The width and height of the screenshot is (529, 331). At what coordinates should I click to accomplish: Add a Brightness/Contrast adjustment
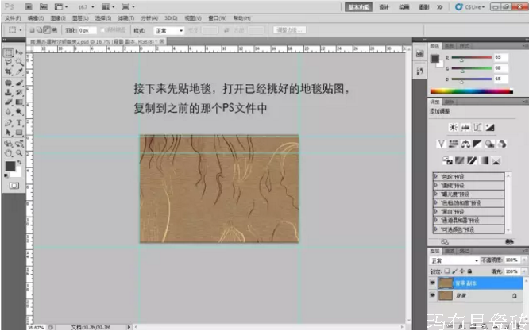[453, 128]
